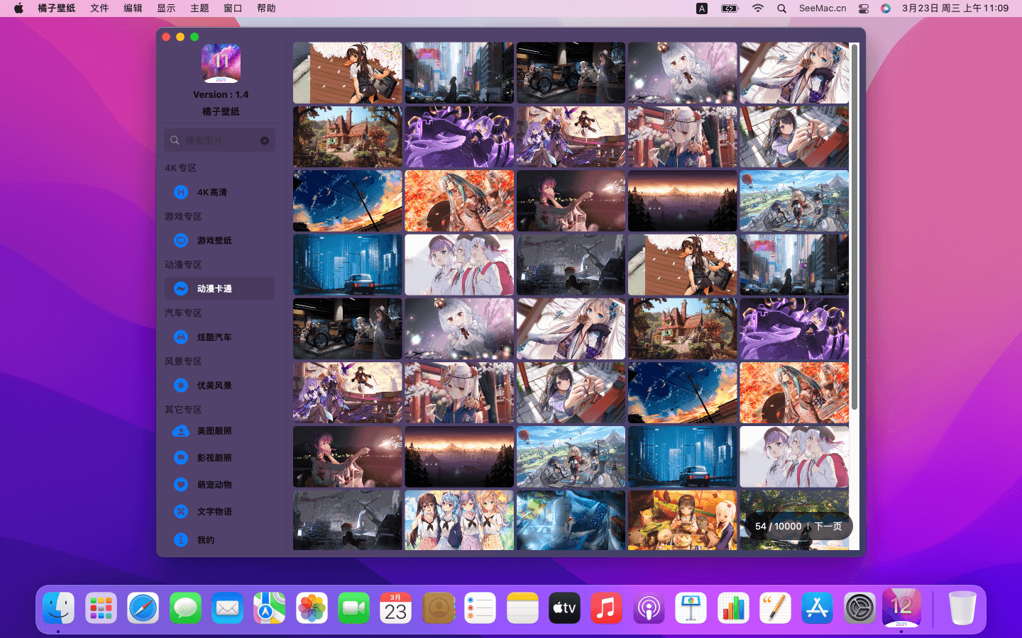The width and height of the screenshot is (1022, 638).
Task: Open the 显示 menu
Action: click(166, 9)
